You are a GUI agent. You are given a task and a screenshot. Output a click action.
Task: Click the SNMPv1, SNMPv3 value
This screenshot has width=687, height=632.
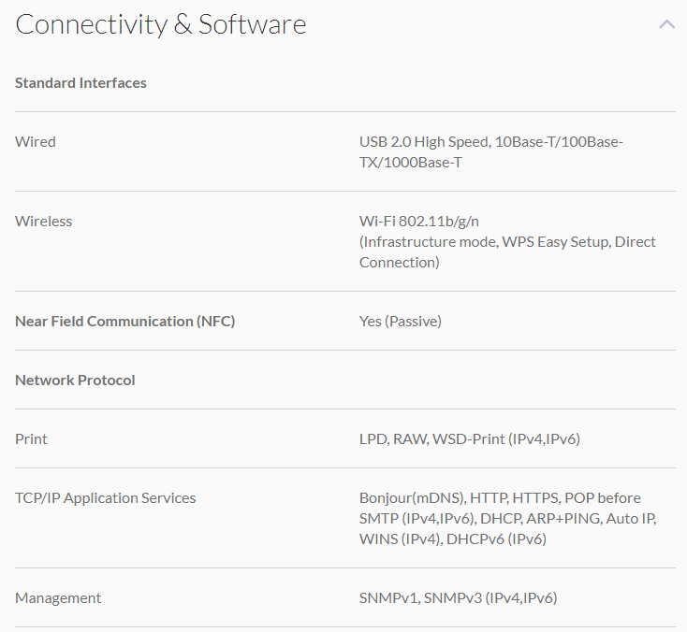[458, 598]
